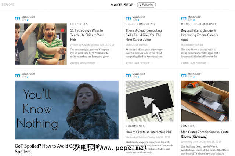Open the LIFE SKILLS topic tag
The height and width of the screenshot is (156, 235).
point(79,24)
